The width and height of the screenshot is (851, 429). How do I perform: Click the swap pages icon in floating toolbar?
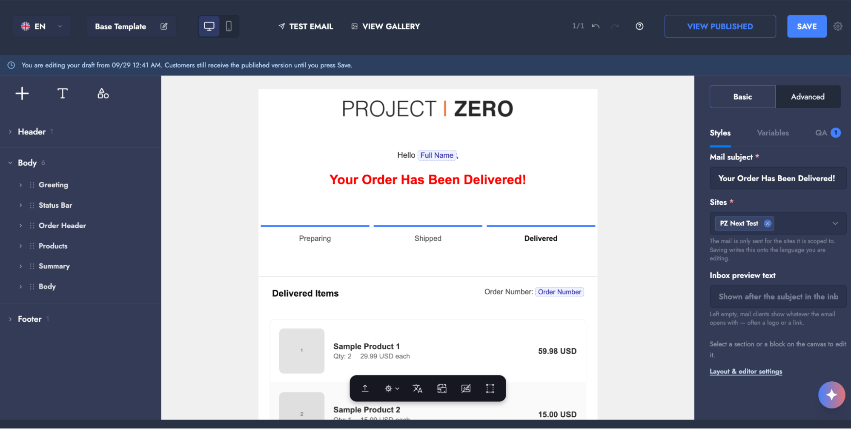click(442, 388)
